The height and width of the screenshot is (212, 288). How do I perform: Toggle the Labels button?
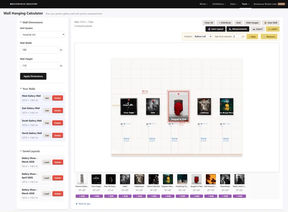pyautogui.click(x=273, y=29)
